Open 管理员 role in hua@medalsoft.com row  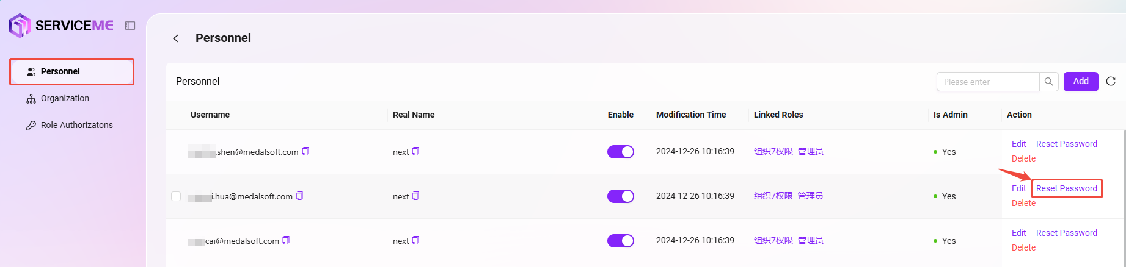click(x=810, y=196)
